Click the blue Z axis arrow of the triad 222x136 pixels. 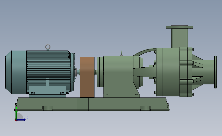tap(21, 120)
